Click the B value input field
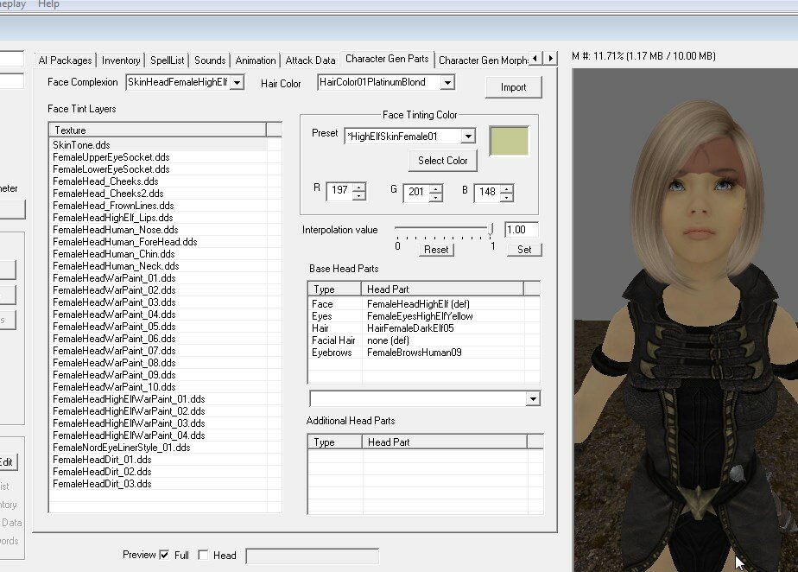 488,192
